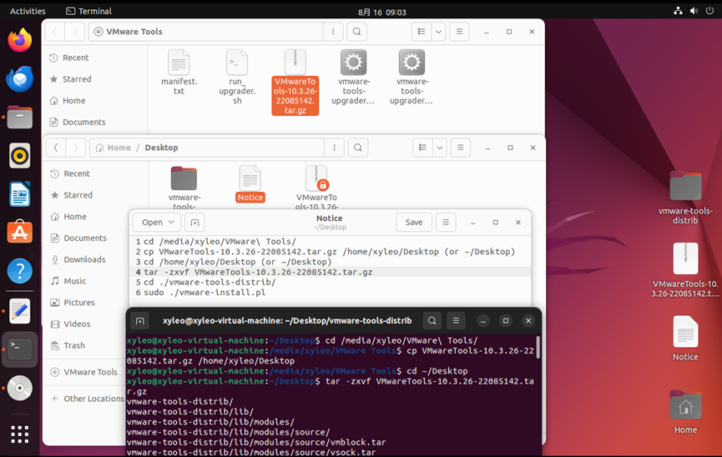
Task: Select the highlighted VMwareTools tar.gz file
Action: pos(295,82)
